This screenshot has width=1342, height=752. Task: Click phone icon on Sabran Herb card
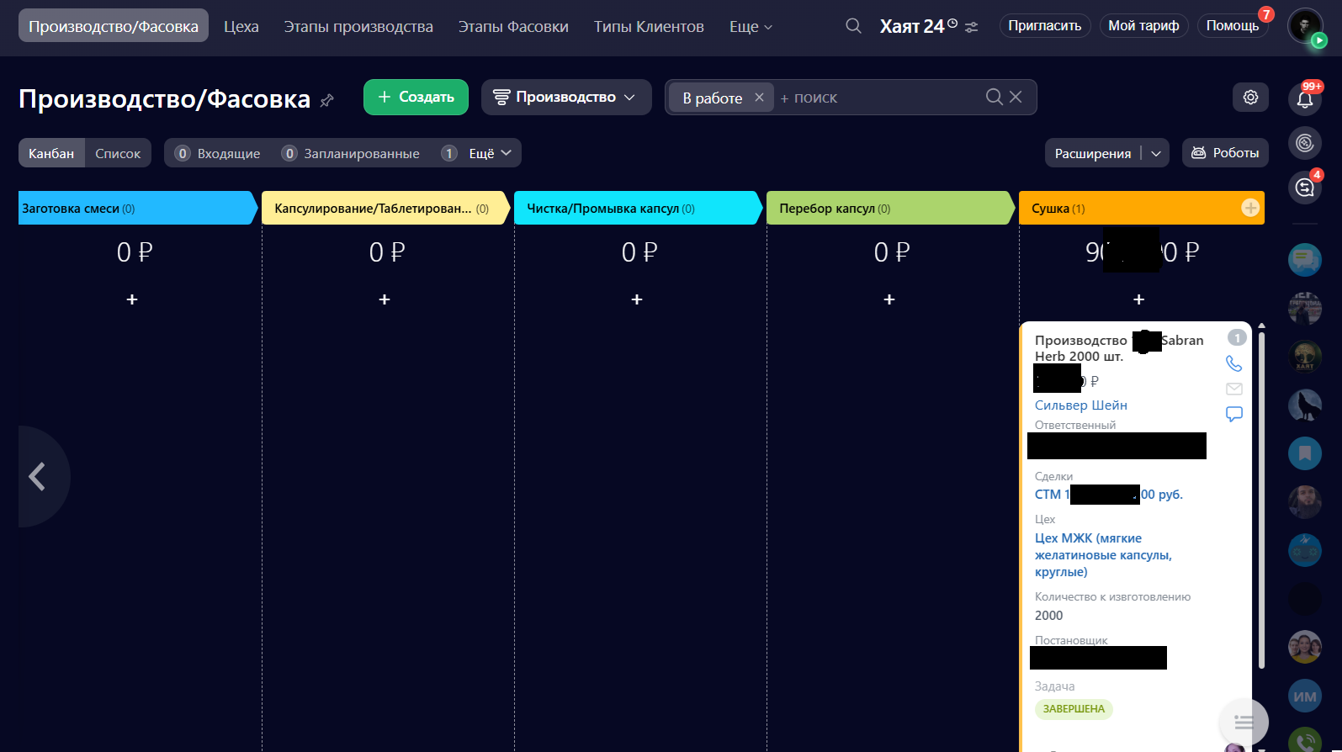[x=1233, y=363]
